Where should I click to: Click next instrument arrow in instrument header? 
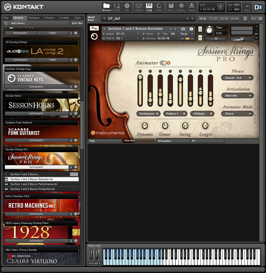tap(176, 29)
